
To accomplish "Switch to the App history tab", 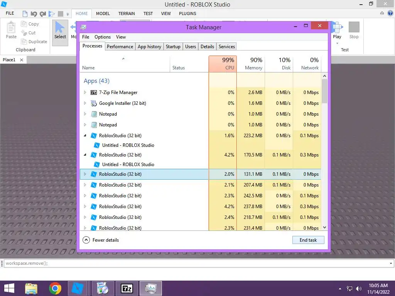I will coord(149,47).
